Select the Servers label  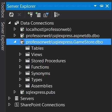point(27,99)
